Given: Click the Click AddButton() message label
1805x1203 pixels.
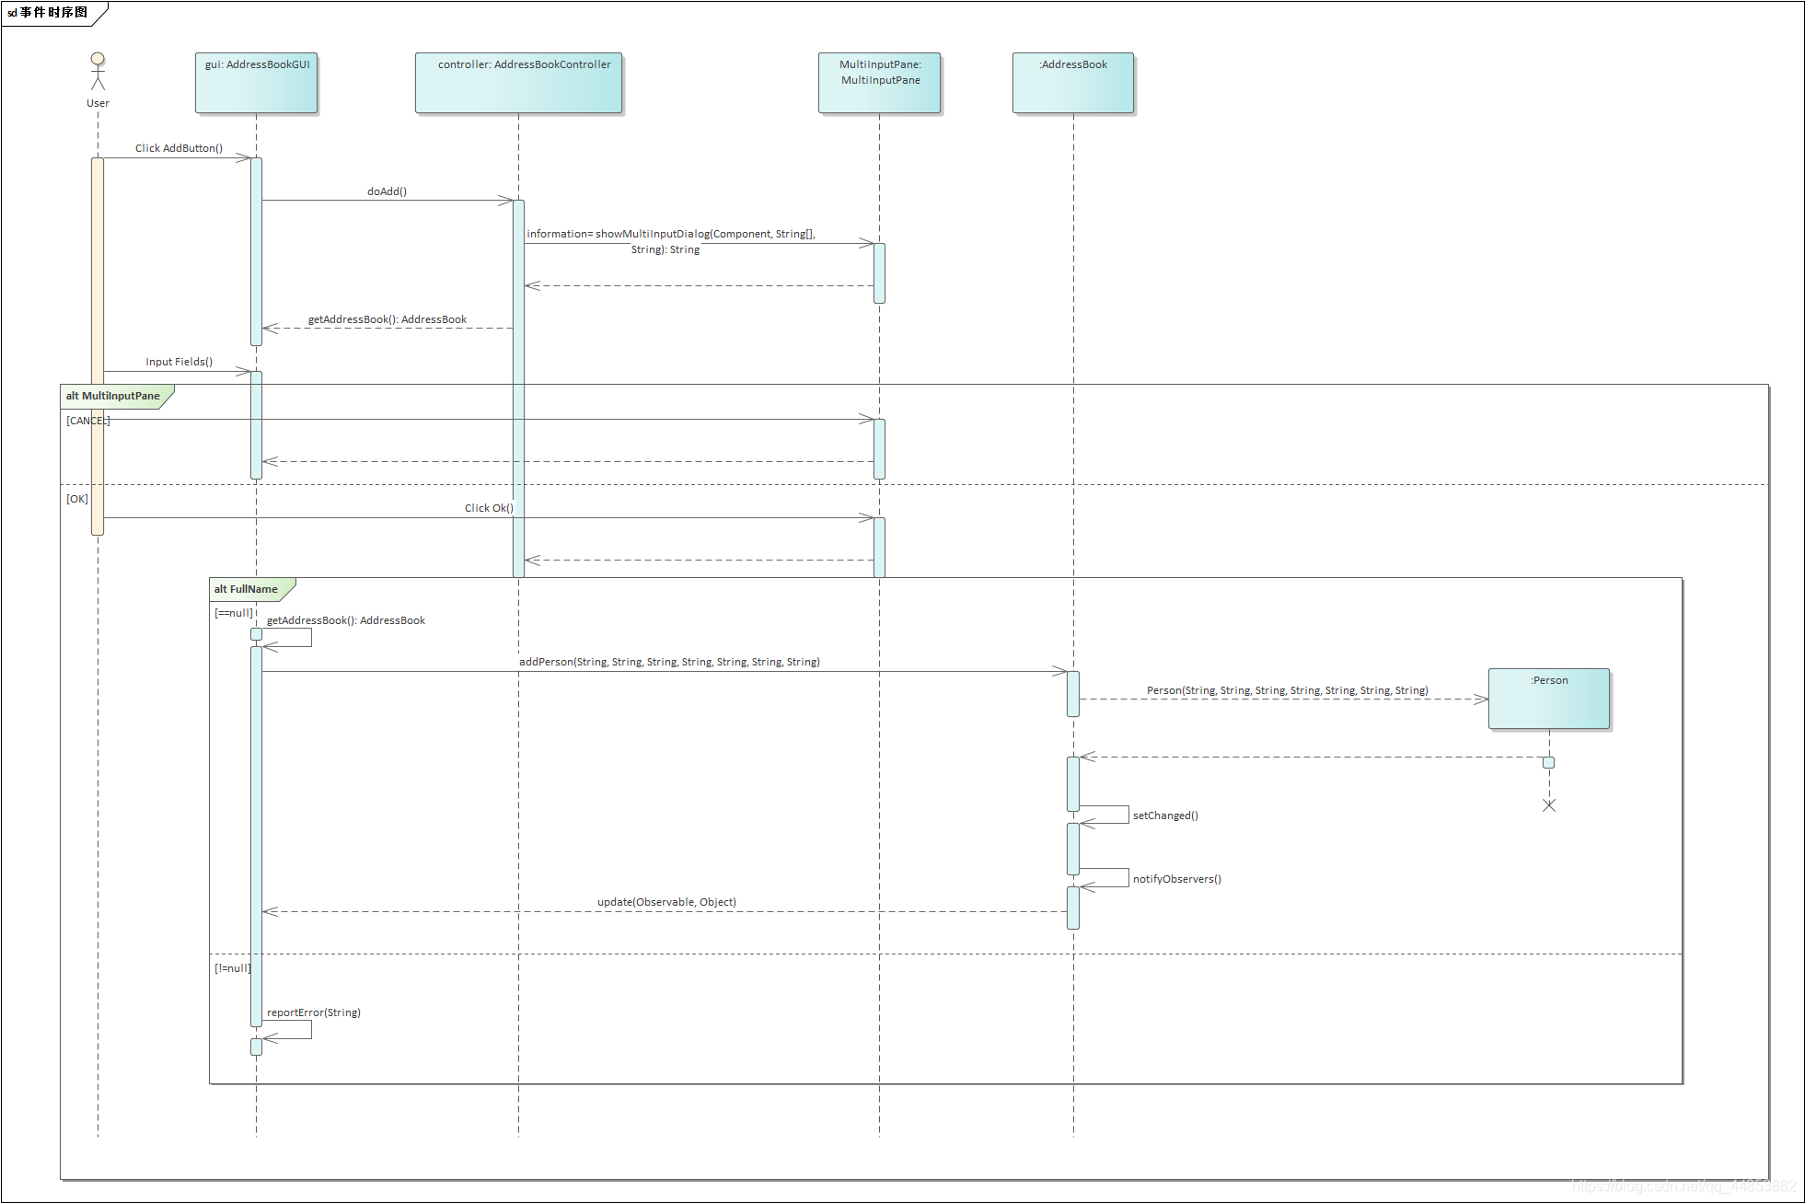Looking at the screenshot, I should pos(179,148).
